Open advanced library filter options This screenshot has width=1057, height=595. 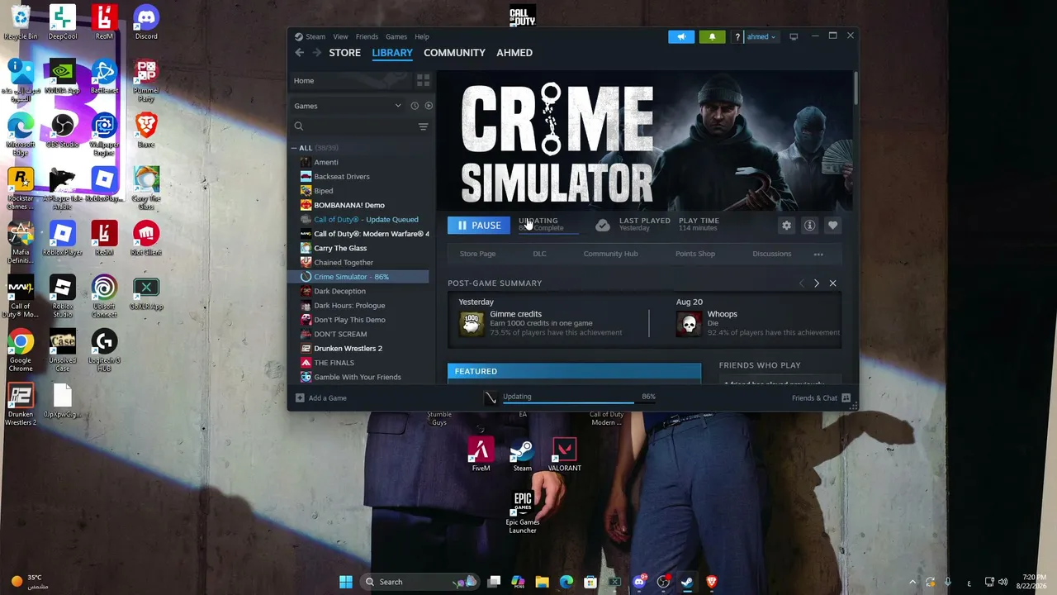423,126
